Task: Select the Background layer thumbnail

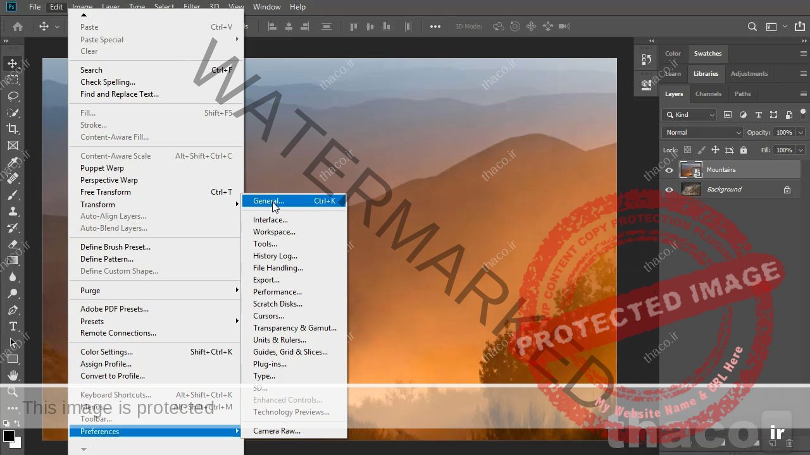Action: (690, 190)
